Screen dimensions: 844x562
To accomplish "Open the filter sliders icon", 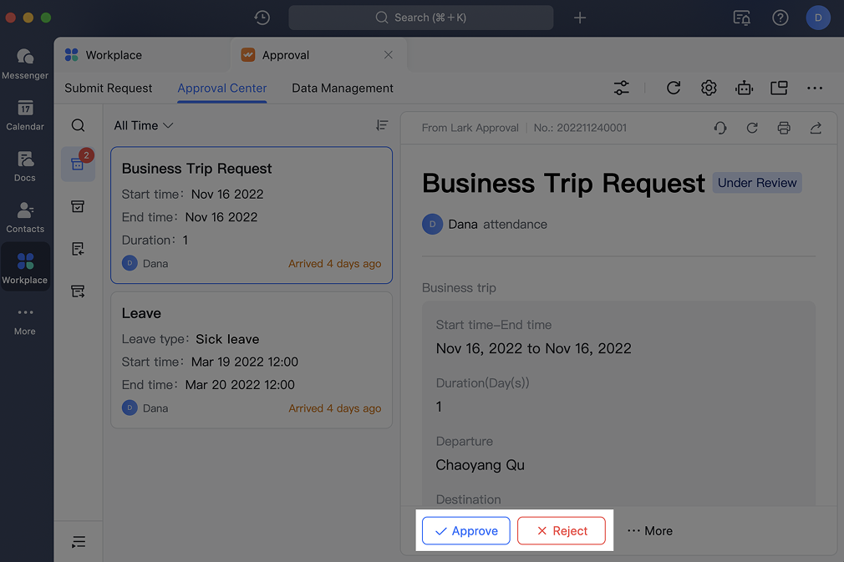I will click(x=622, y=88).
